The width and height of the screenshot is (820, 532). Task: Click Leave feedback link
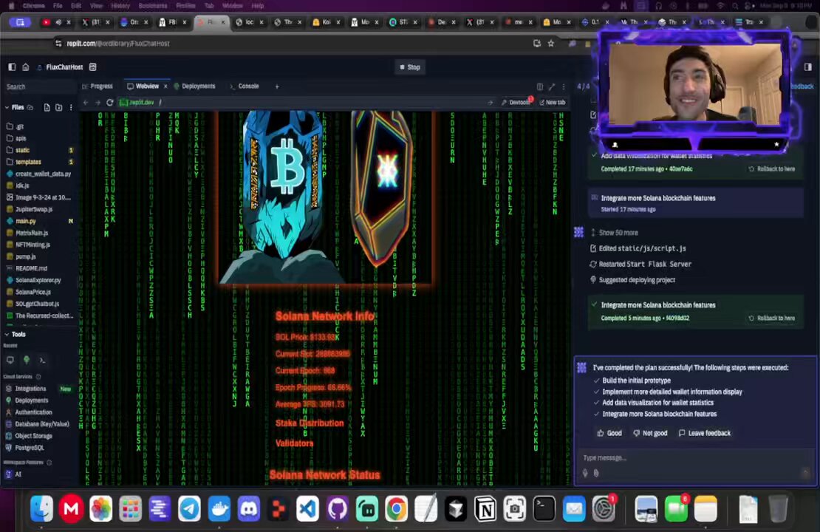click(x=705, y=433)
